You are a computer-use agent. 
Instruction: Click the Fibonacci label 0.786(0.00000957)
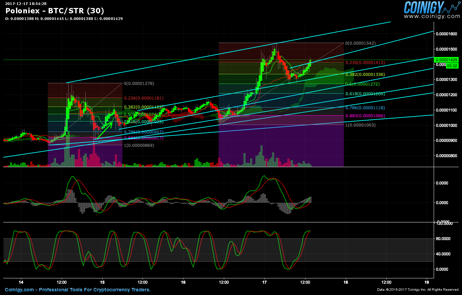[144, 132]
